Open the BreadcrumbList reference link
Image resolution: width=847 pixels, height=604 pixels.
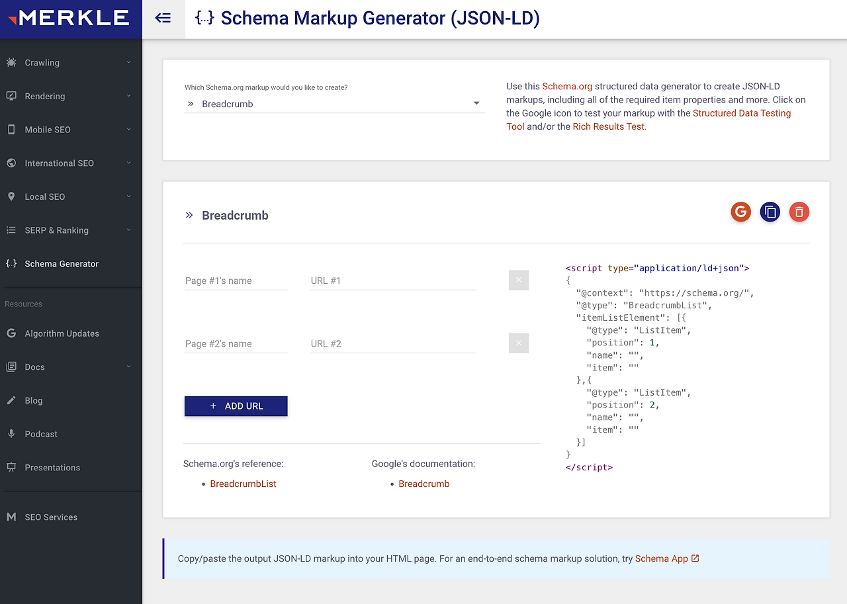[x=243, y=484]
